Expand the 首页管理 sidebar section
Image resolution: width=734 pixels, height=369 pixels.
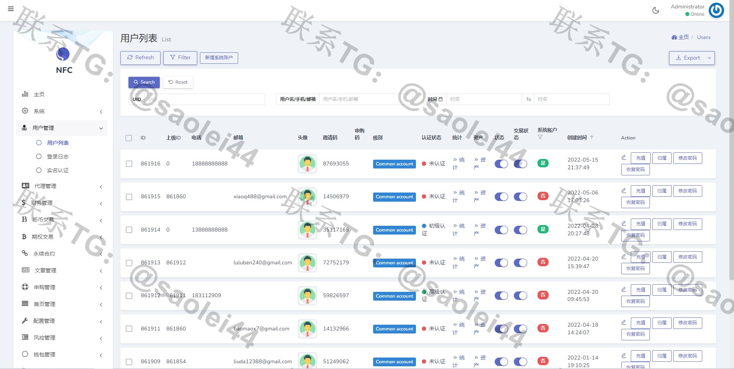point(62,304)
